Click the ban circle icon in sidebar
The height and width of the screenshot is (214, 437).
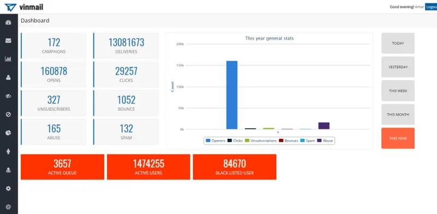pyautogui.click(x=8, y=115)
